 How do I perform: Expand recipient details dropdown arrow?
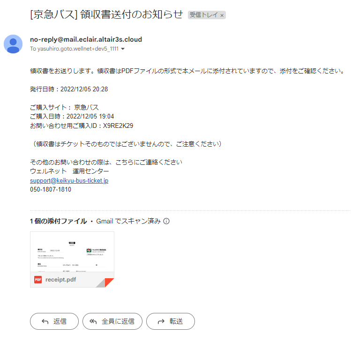(x=123, y=49)
